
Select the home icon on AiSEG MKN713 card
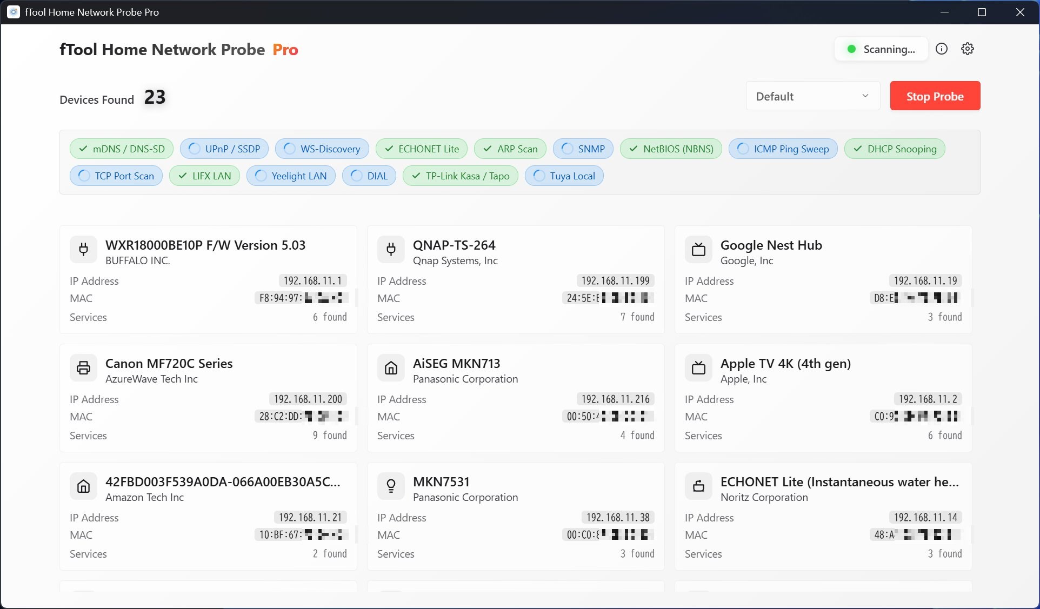391,368
